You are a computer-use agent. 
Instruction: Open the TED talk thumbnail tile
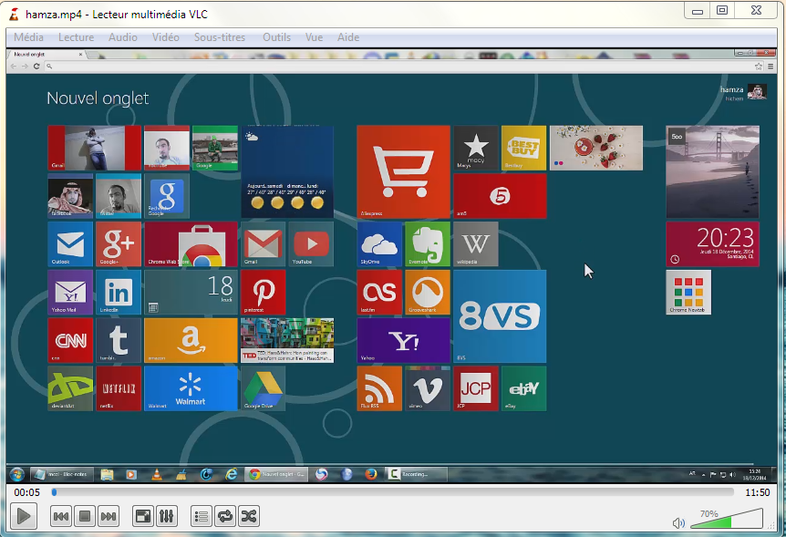coord(287,340)
